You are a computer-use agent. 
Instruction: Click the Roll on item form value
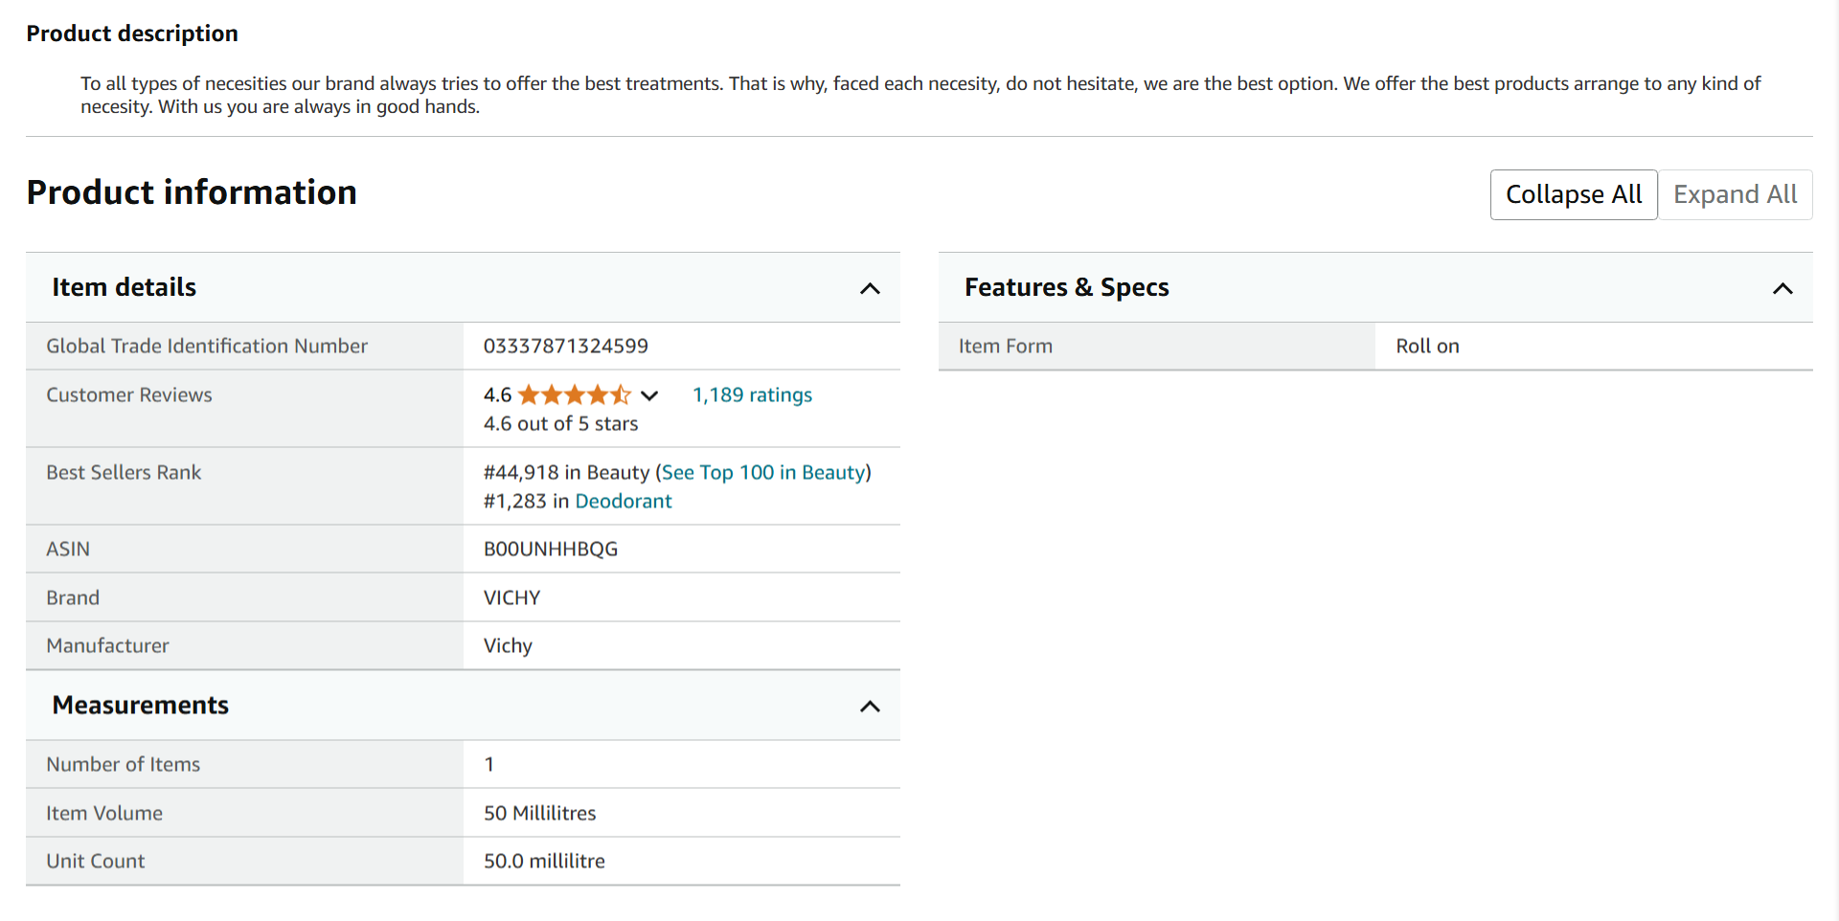click(1426, 346)
